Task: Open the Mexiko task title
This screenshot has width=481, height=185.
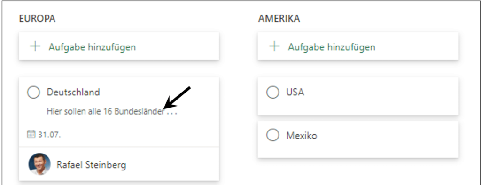Action: click(x=302, y=135)
